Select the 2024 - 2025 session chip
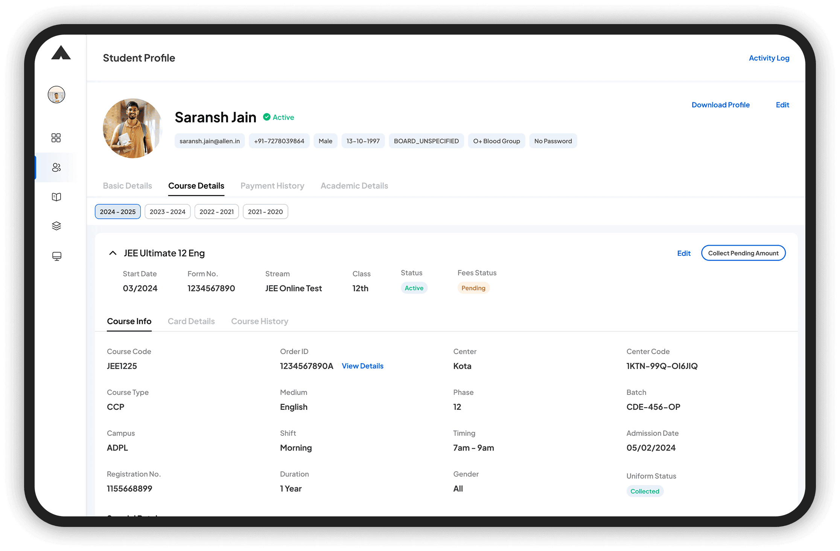 pyautogui.click(x=118, y=212)
